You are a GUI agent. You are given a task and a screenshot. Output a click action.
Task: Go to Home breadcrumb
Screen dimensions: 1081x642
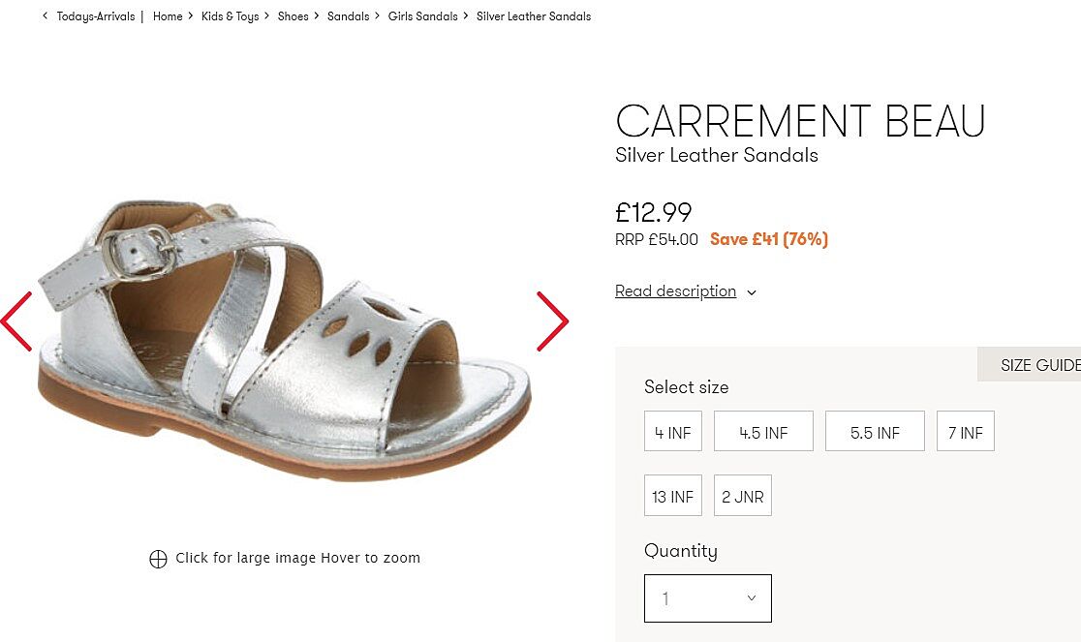[168, 16]
